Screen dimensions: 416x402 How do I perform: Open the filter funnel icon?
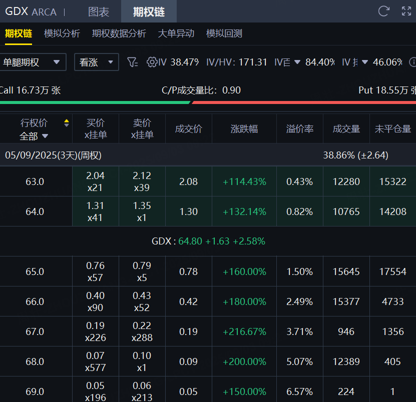tap(132, 62)
